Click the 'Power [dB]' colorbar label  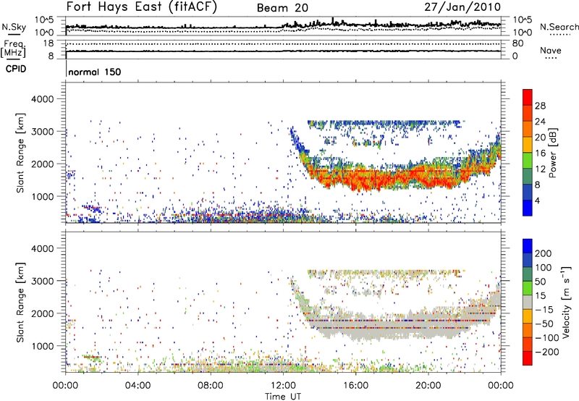coord(553,153)
